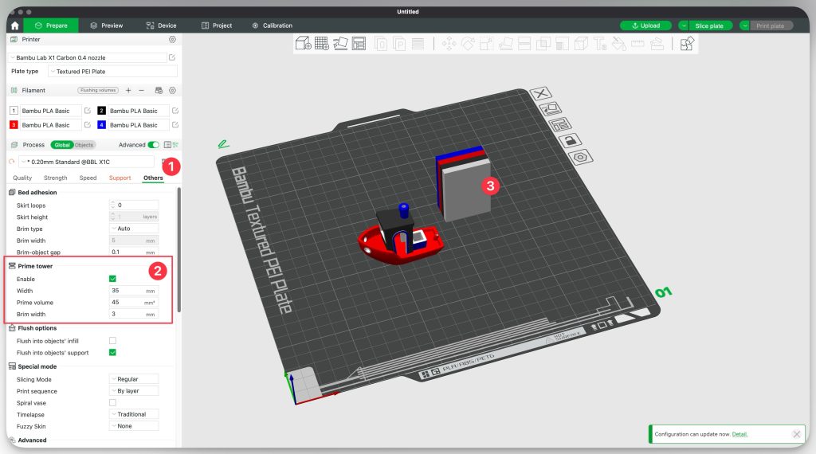Click the Add plate grid icon

[321, 44]
